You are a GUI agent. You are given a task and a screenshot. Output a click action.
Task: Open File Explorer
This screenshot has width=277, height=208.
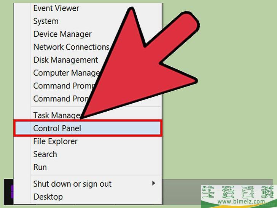(56, 141)
